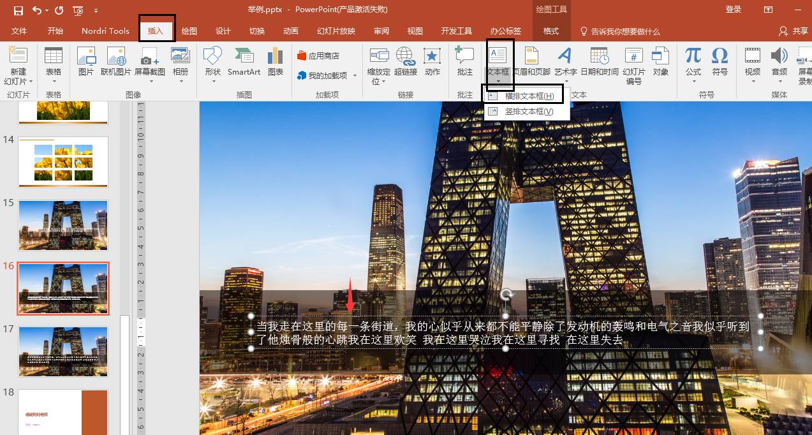Click the Save icon in quick access toolbar
Screen dimensions: 812x435
pyautogui.click(x=18, y=10)
